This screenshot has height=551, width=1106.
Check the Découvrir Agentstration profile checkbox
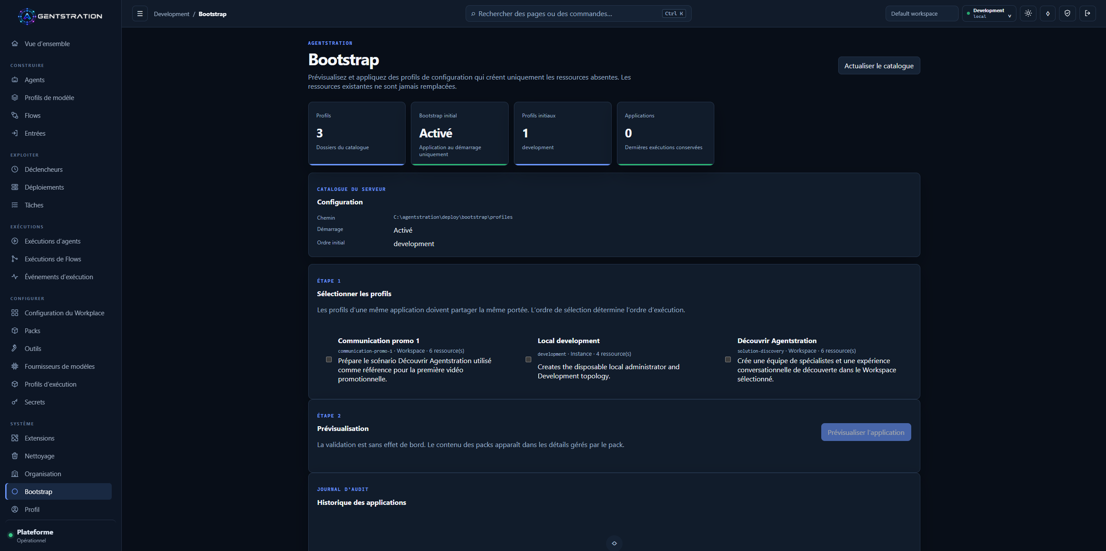click(x=728, y=360)
